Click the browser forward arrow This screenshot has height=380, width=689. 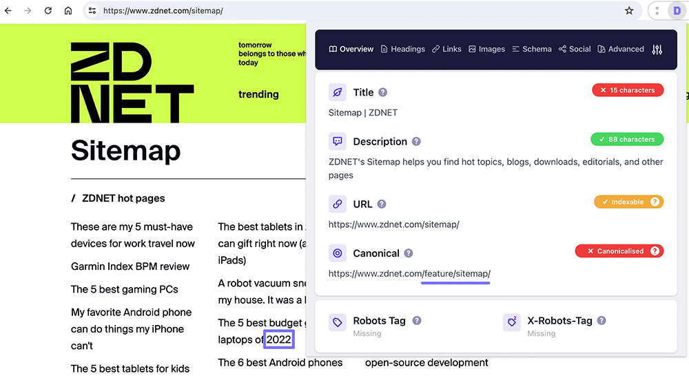(28, 10)
